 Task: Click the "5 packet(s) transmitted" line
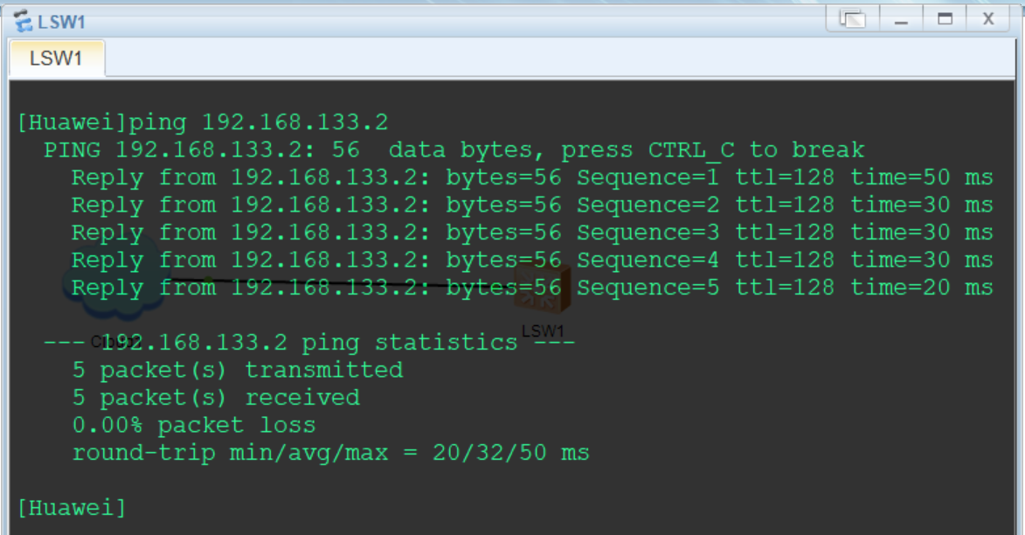(237, 370)
